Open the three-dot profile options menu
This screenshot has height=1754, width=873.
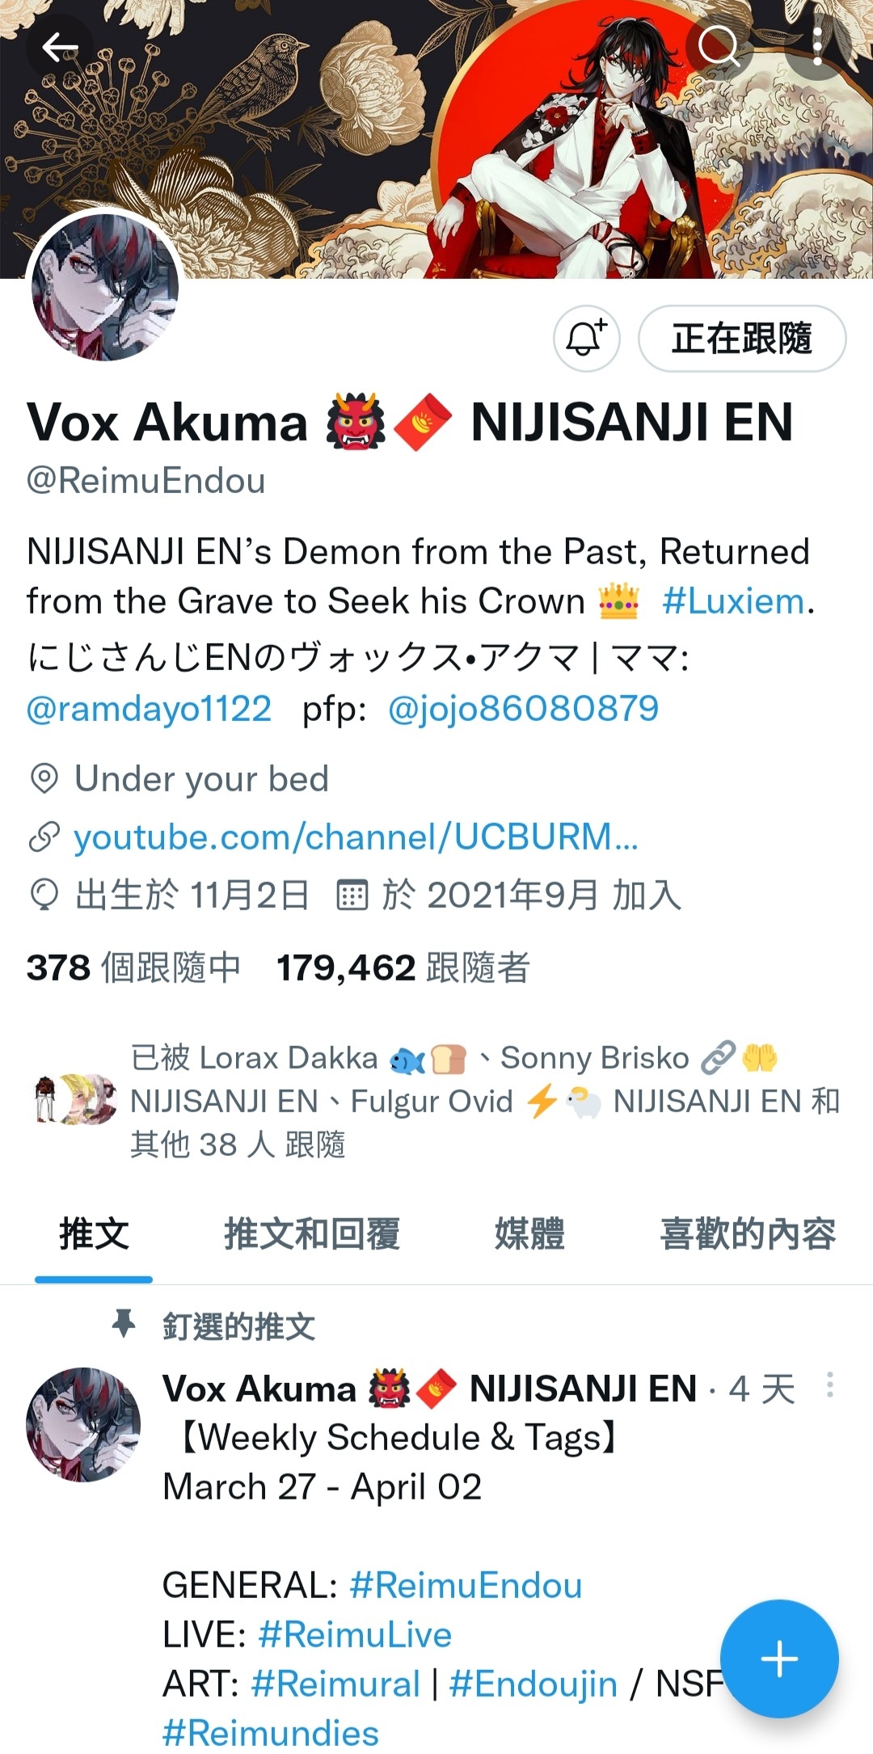pos(818,46)
